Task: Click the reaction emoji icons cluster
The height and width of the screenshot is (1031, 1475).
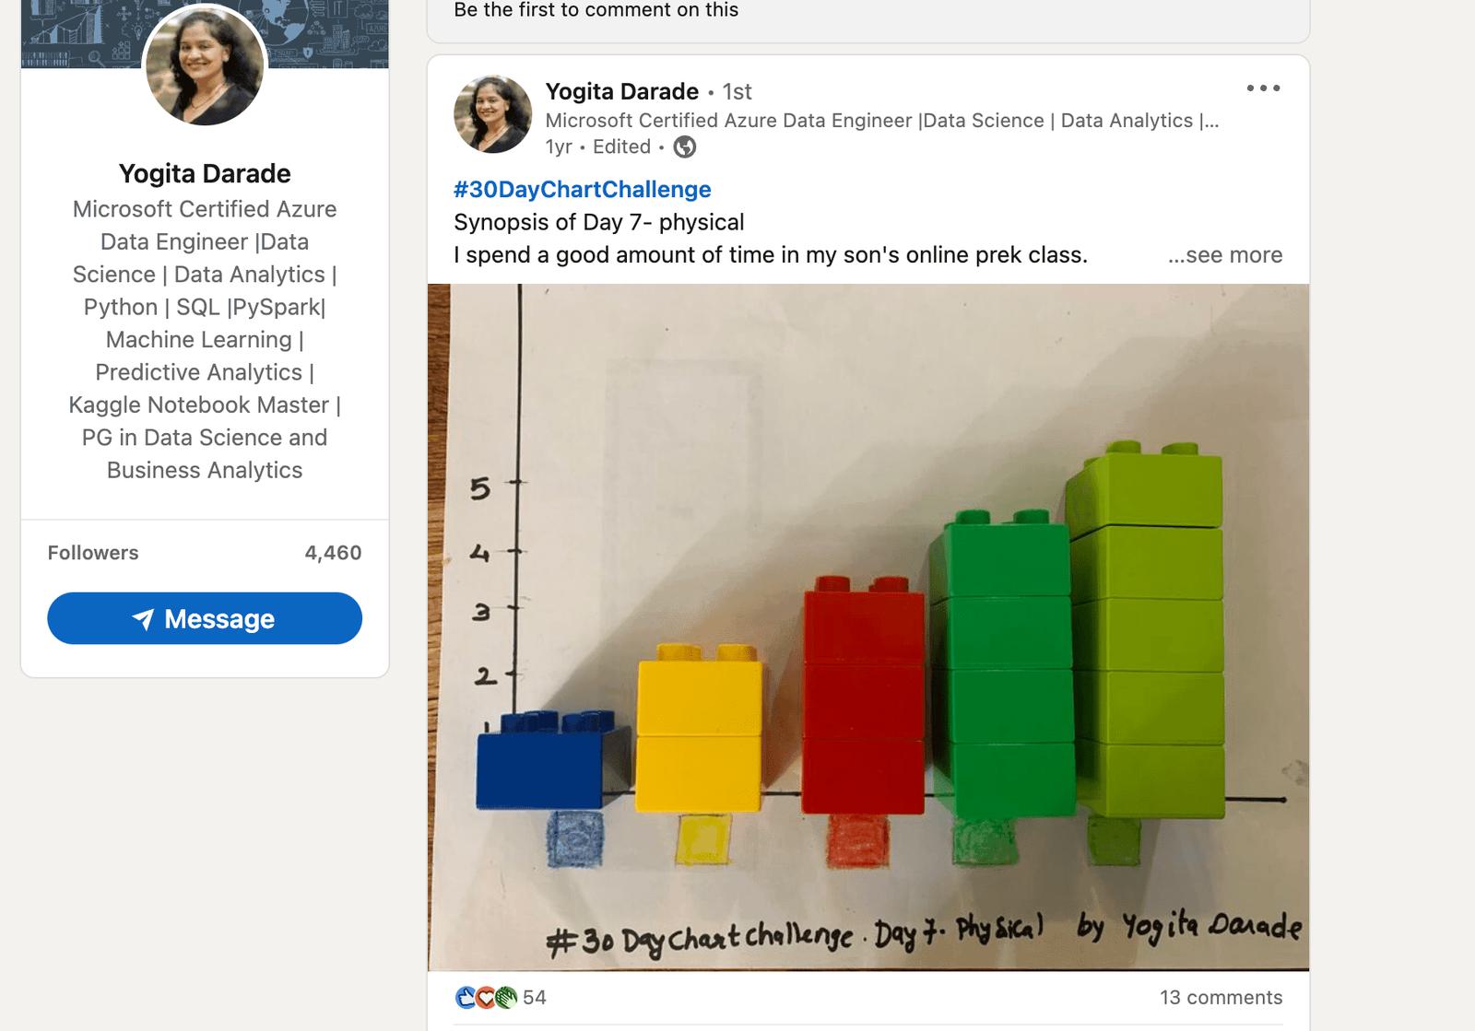Action: coord(487,997)
